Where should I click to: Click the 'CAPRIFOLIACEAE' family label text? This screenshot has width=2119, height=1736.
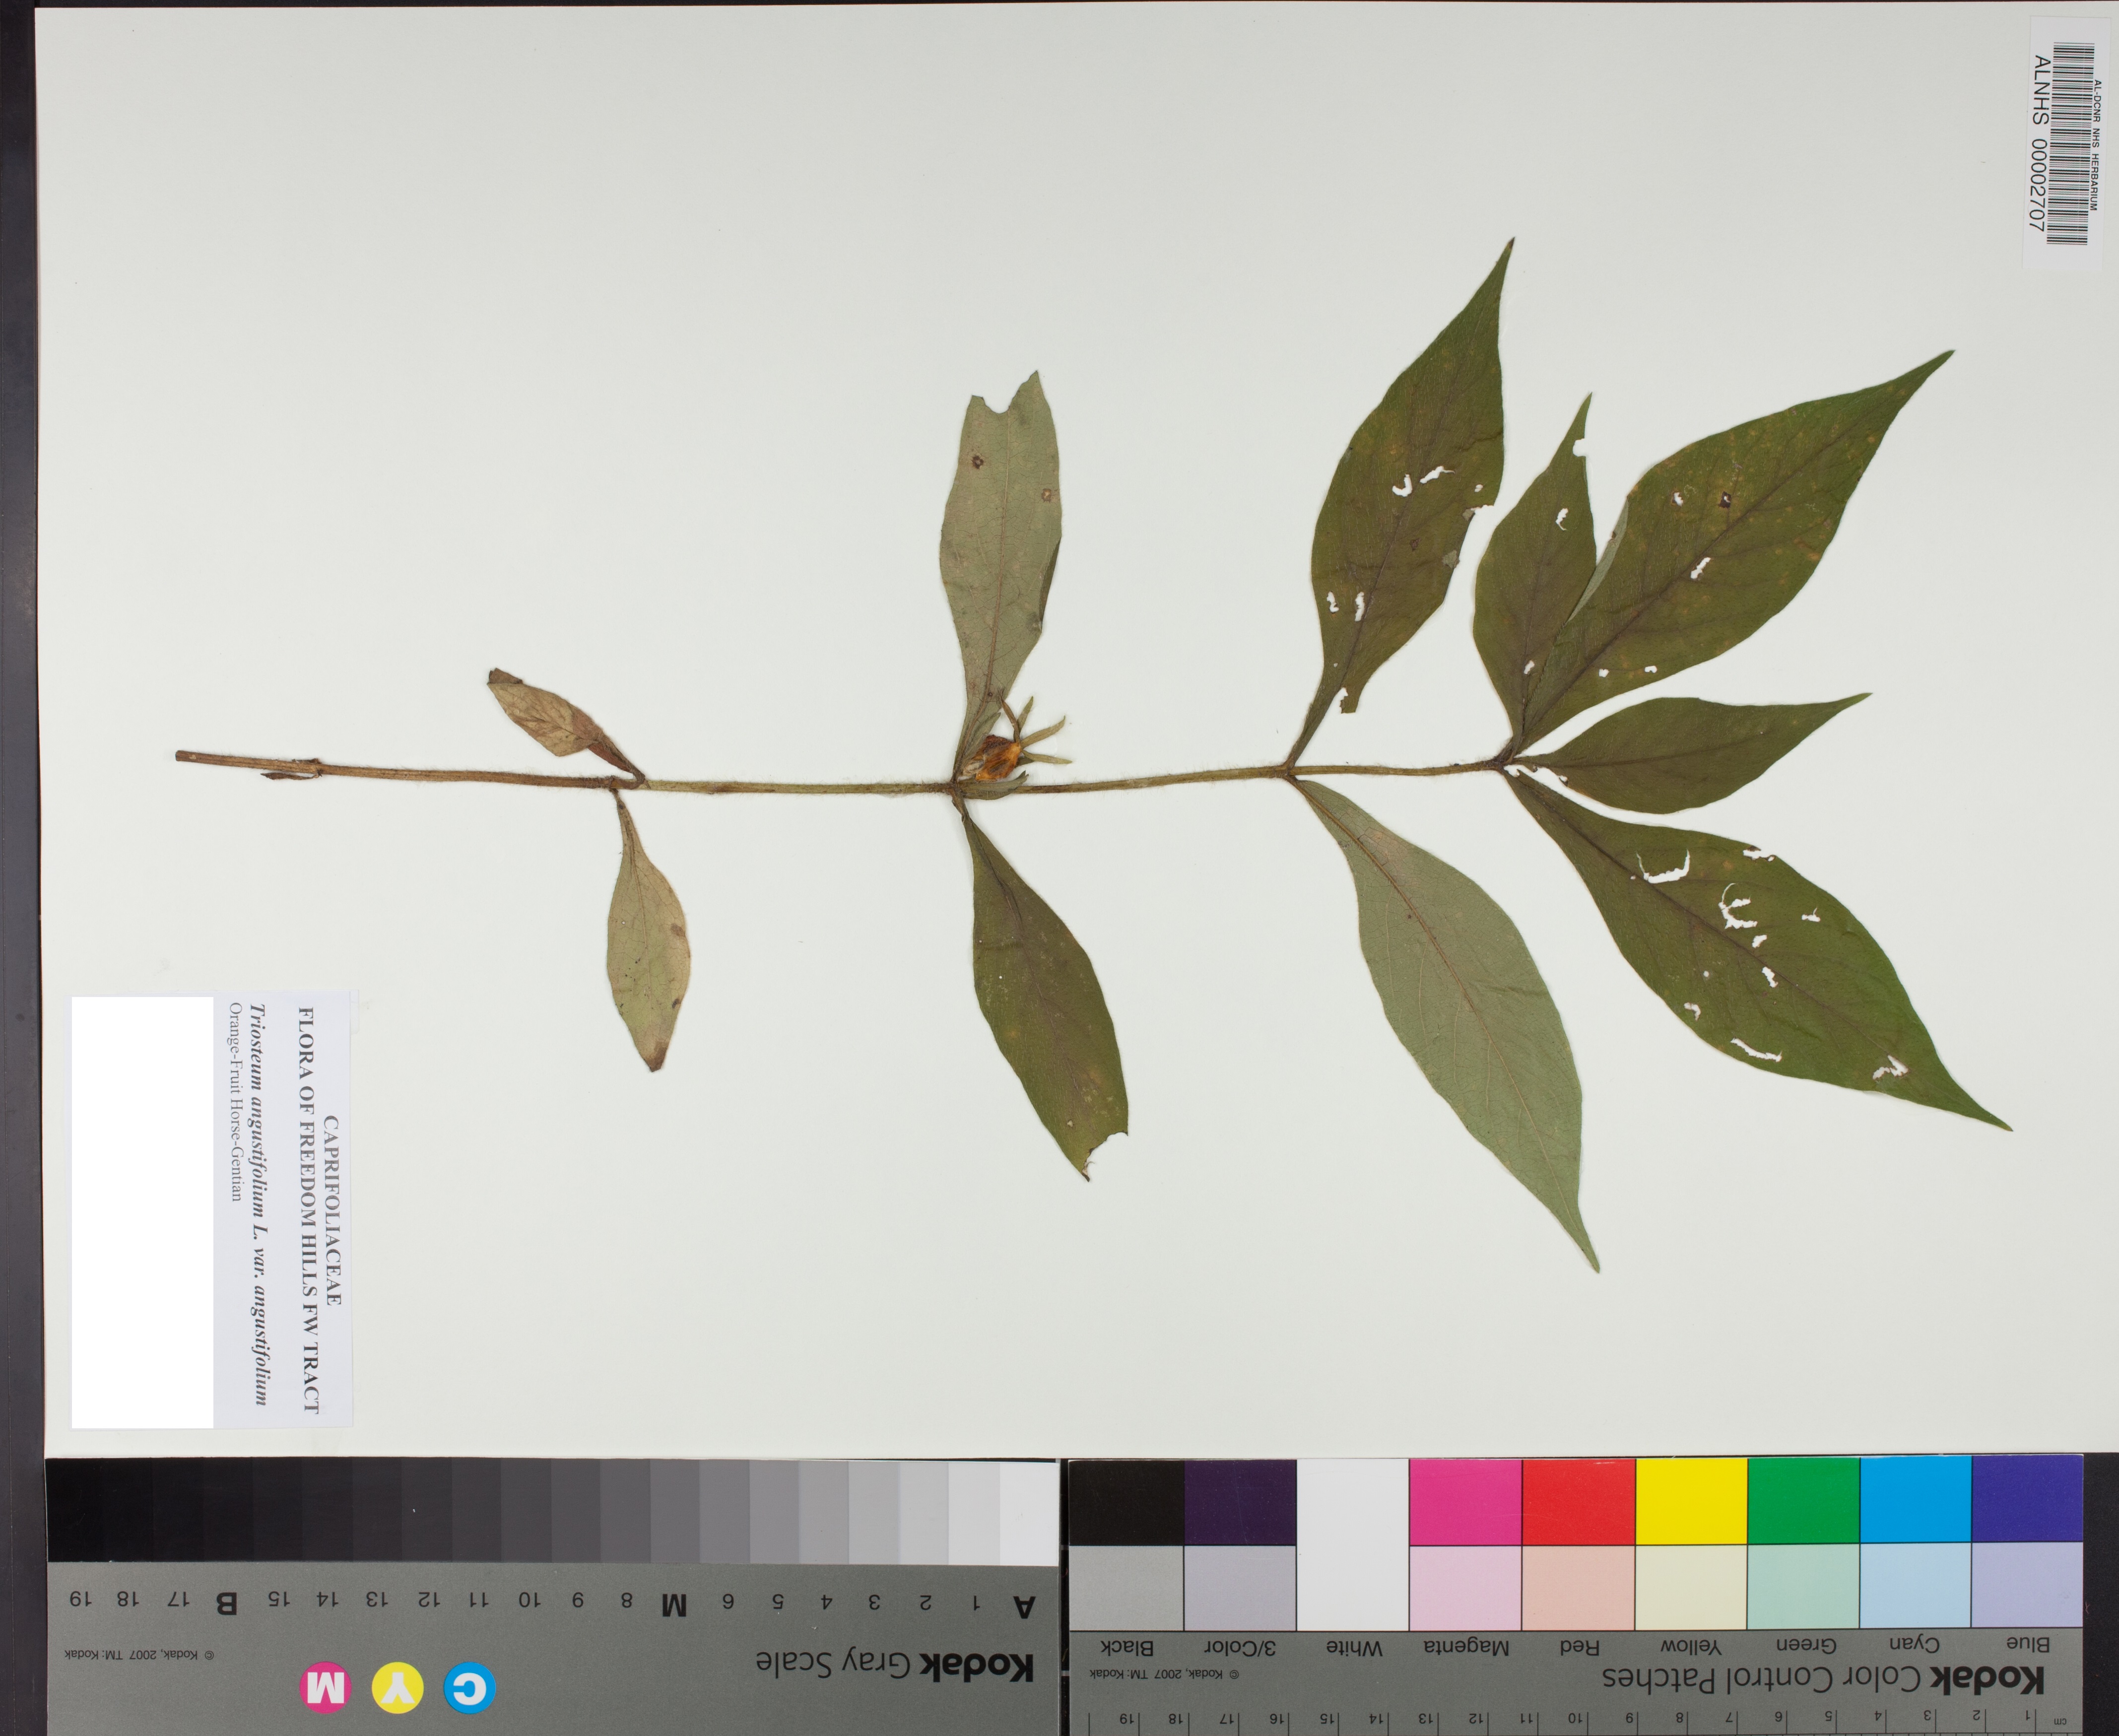tap(333, 1211)
